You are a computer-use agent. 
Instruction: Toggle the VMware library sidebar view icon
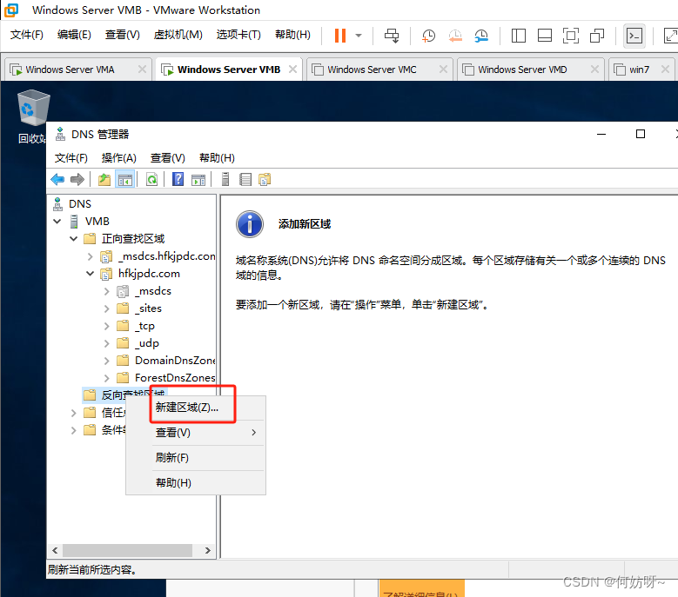coord(518,36)
